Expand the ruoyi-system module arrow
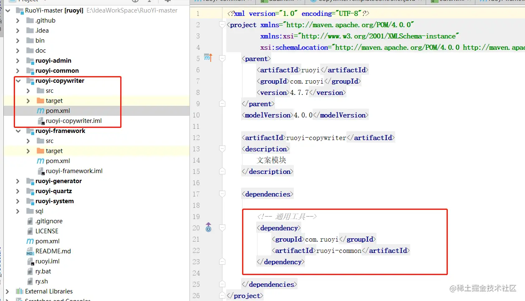525x301 pixels. coord(18,201)
